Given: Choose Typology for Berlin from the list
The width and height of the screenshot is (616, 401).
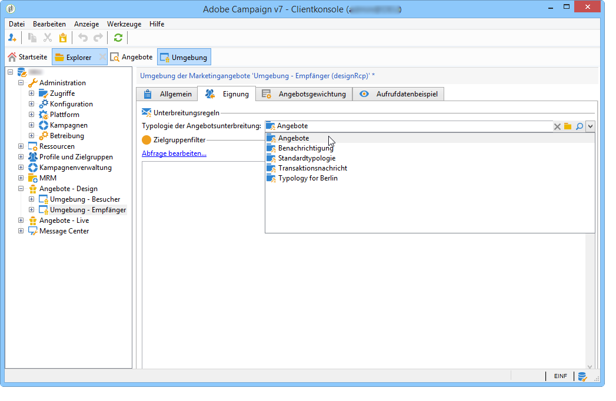Looking at the screenshot, I should 429,178.
